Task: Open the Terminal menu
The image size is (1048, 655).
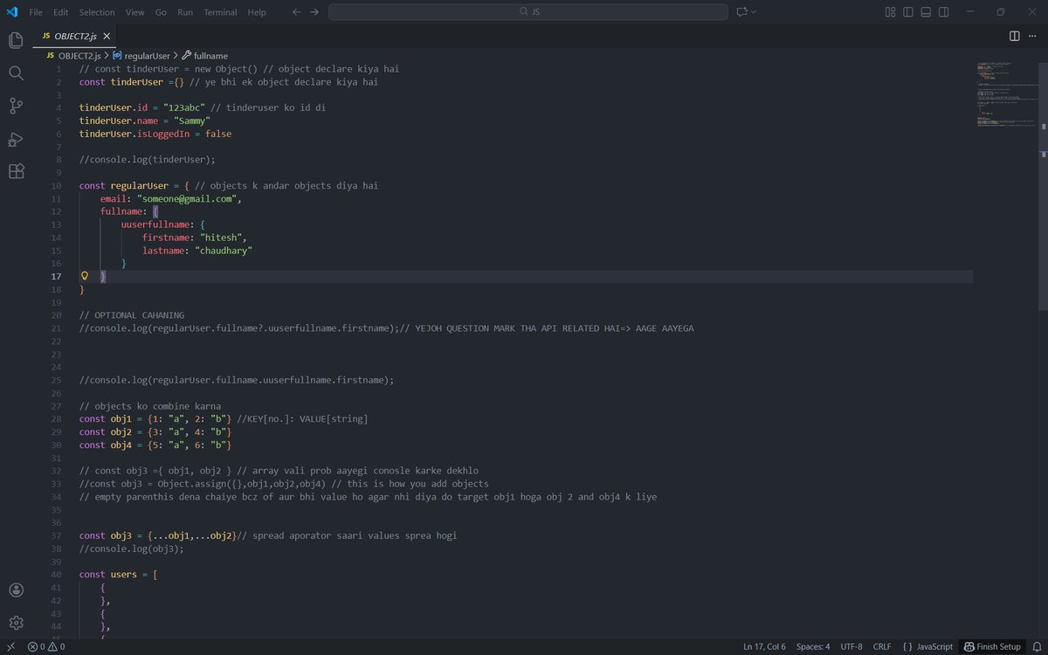Action: pos(220,12)
